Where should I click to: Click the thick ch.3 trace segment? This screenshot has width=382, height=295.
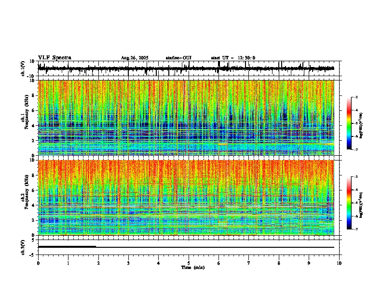coord(67,247)
